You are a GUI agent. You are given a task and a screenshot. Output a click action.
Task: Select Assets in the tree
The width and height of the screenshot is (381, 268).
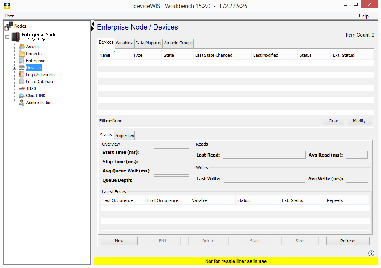pos(32,47)
